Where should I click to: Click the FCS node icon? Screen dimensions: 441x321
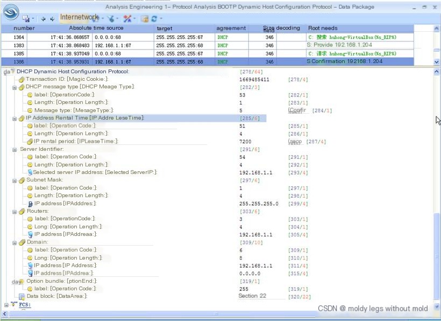14,304
